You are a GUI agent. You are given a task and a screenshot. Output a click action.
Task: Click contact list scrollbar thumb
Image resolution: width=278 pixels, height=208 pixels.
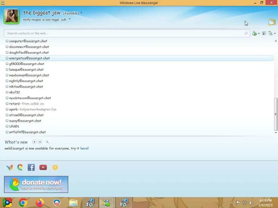[276, 114]
